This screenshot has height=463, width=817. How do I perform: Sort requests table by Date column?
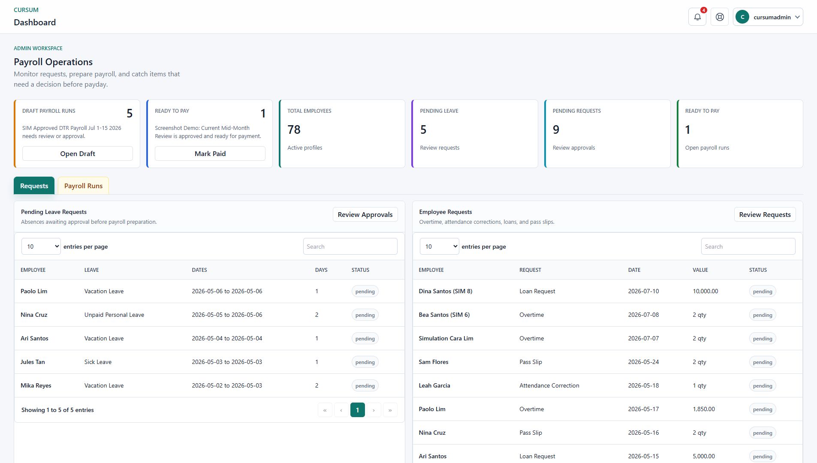click(x=634, y=270)
